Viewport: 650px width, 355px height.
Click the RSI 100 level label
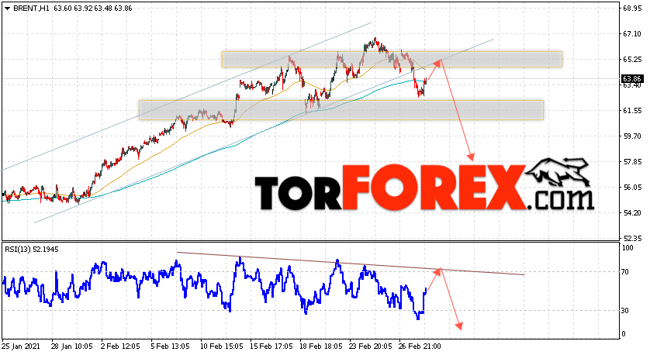[628, 248]
